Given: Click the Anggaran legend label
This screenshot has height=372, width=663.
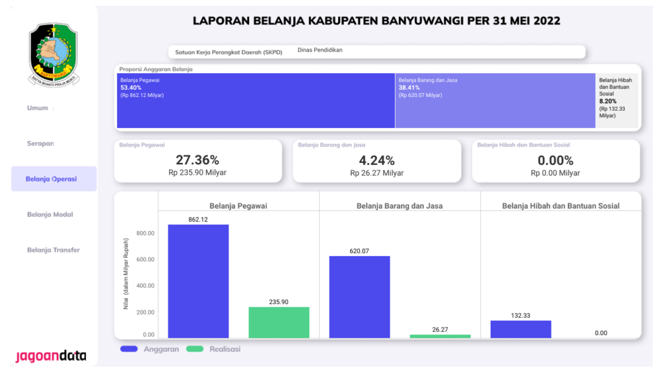Looking at the screenshot, I should coord(161,349).
